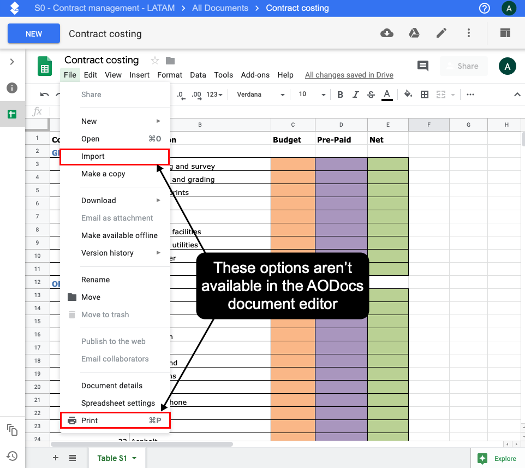Viewport: 525px width, 468px height.
Task: Expand the left sidebar chevron
Action: [12, 62]
